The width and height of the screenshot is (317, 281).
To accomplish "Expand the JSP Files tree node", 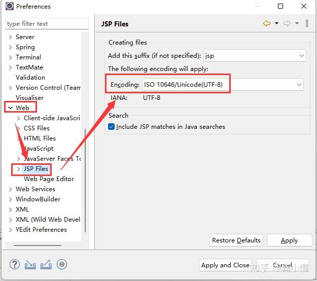I will pyautogui.click(x=19, y=169).
